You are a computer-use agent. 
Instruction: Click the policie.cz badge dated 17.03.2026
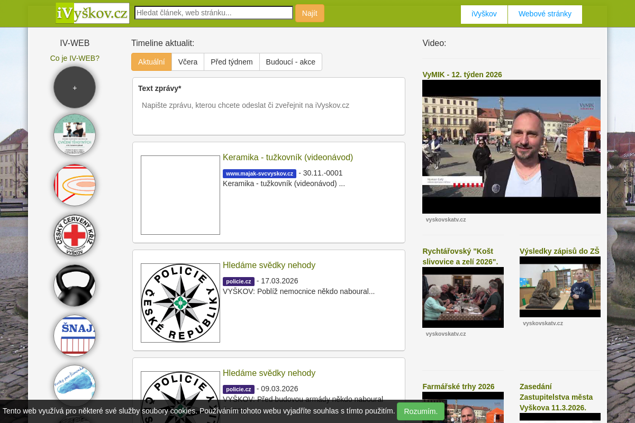(x=239, y=281)
